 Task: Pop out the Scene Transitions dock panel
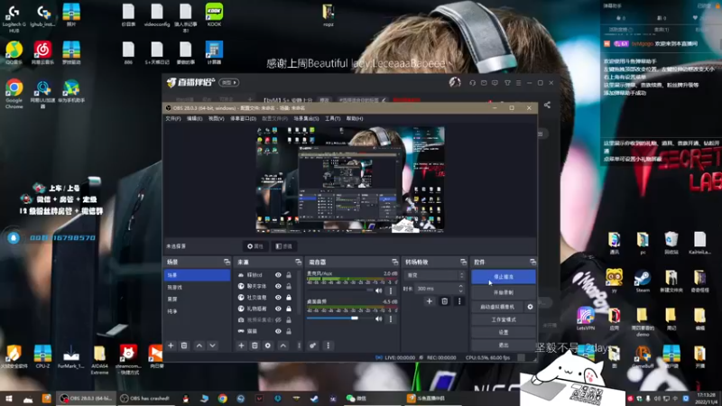[463, 262]
